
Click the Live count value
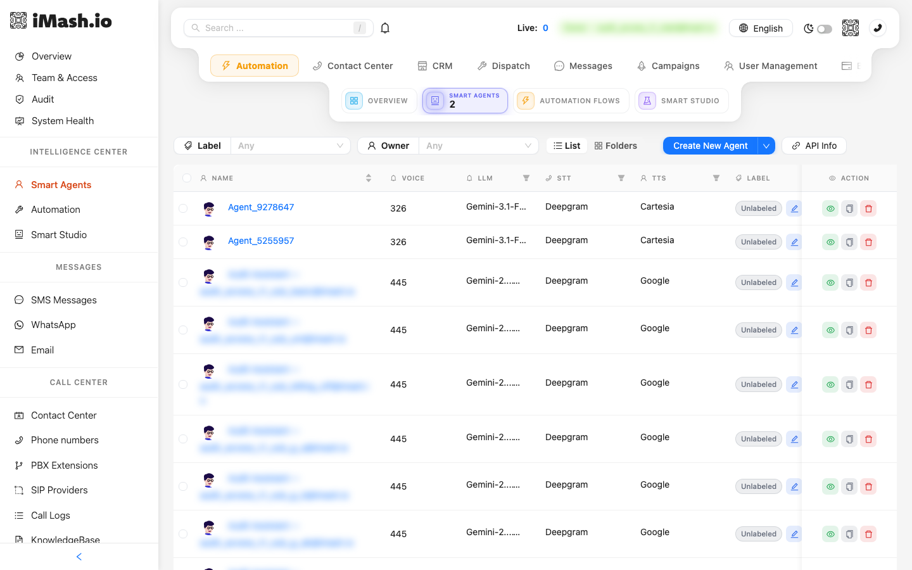pyautogui.click(x=545, y=28)
